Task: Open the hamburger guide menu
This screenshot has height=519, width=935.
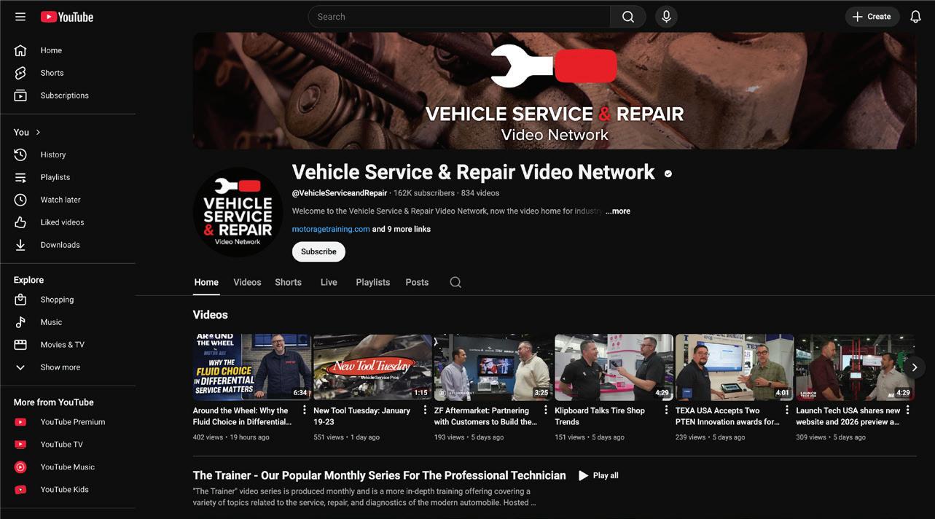Action: point(20,17)
